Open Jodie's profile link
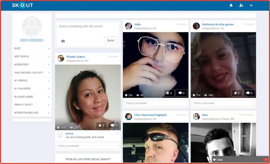This screenshot has height=164, width=270. pos(137,24)
